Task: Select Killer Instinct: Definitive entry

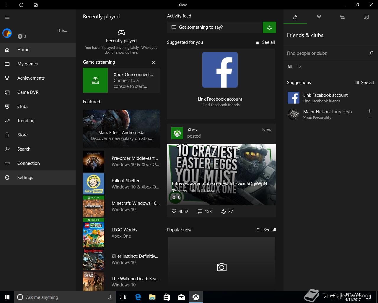Action: 121,259
